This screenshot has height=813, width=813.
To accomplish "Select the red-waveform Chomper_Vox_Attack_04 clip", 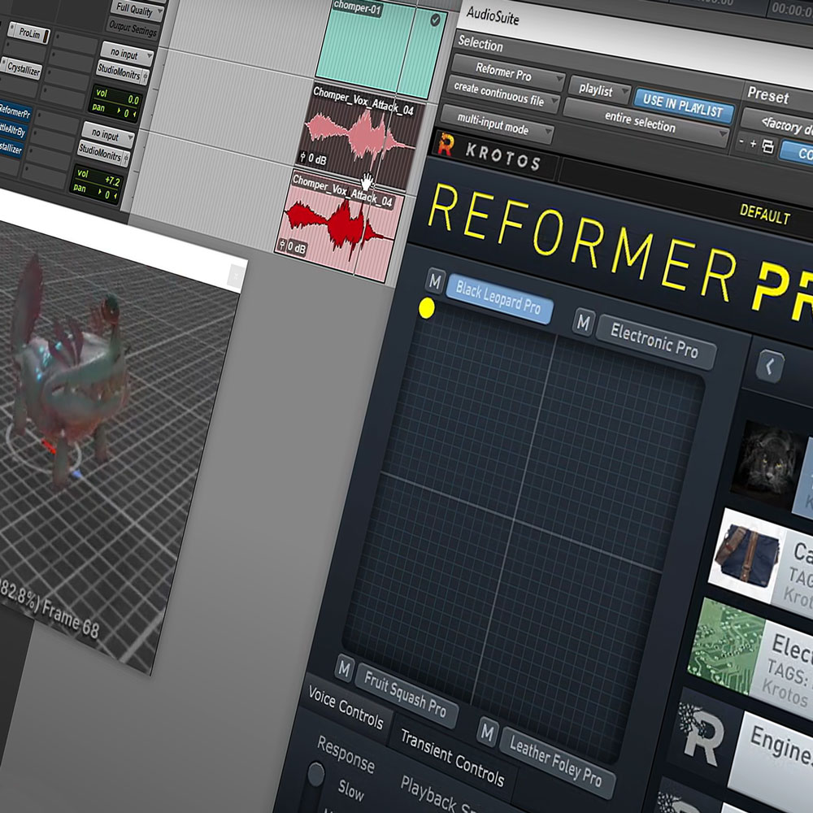I will [340, 225].
